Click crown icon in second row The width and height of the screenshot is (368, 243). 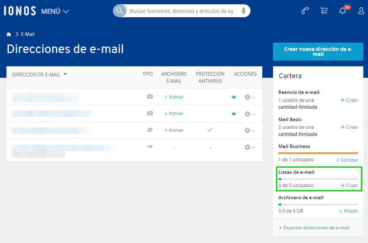[x=234, y=114]
